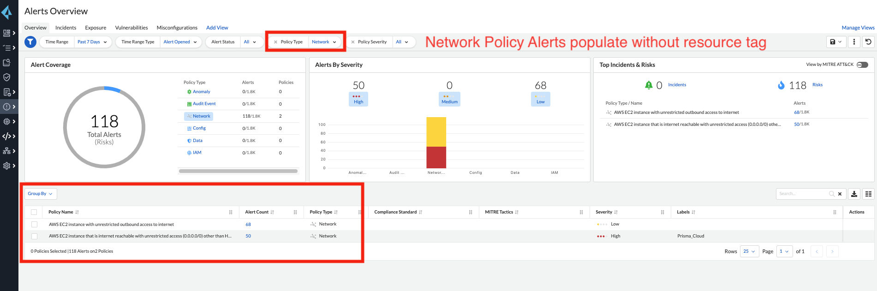The height and width of the screenshot is (291, 877).
Task: Open the Investigate search icon in the sidebar
Action: tap(6, 62)
